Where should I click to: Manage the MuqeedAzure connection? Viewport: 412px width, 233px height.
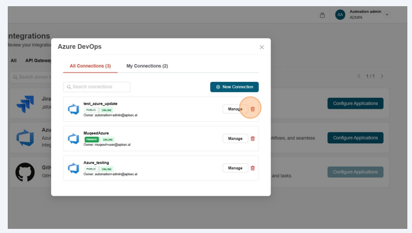click(x=235, y=139)
